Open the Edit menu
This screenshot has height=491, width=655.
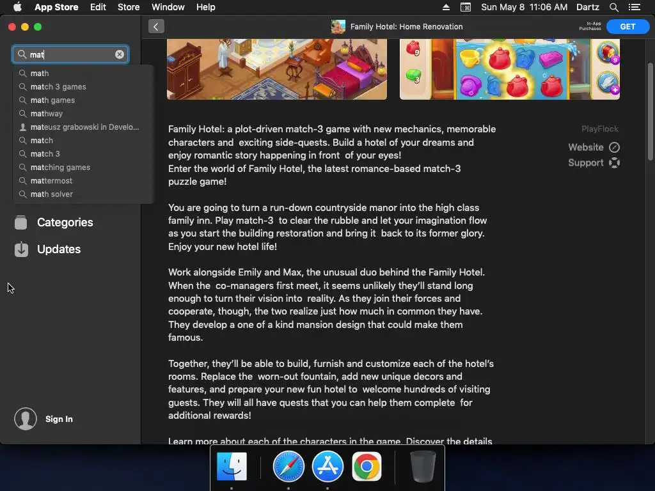(98, 7)
